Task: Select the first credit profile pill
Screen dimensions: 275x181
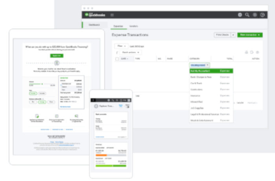Action: pyautogui.click(x=33, y=102)
